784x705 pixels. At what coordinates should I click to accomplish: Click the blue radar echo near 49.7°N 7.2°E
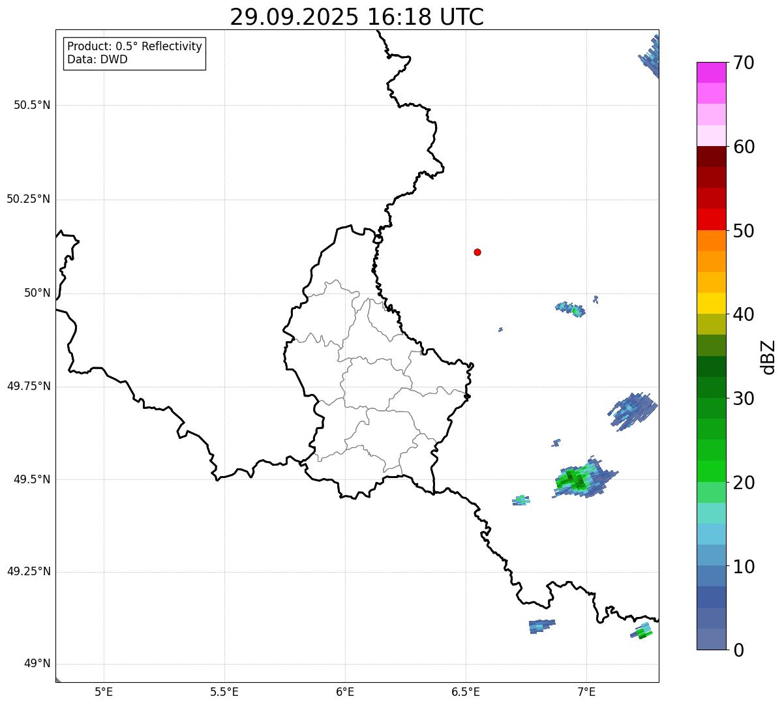pyautogui.click(x=633, y=410)
